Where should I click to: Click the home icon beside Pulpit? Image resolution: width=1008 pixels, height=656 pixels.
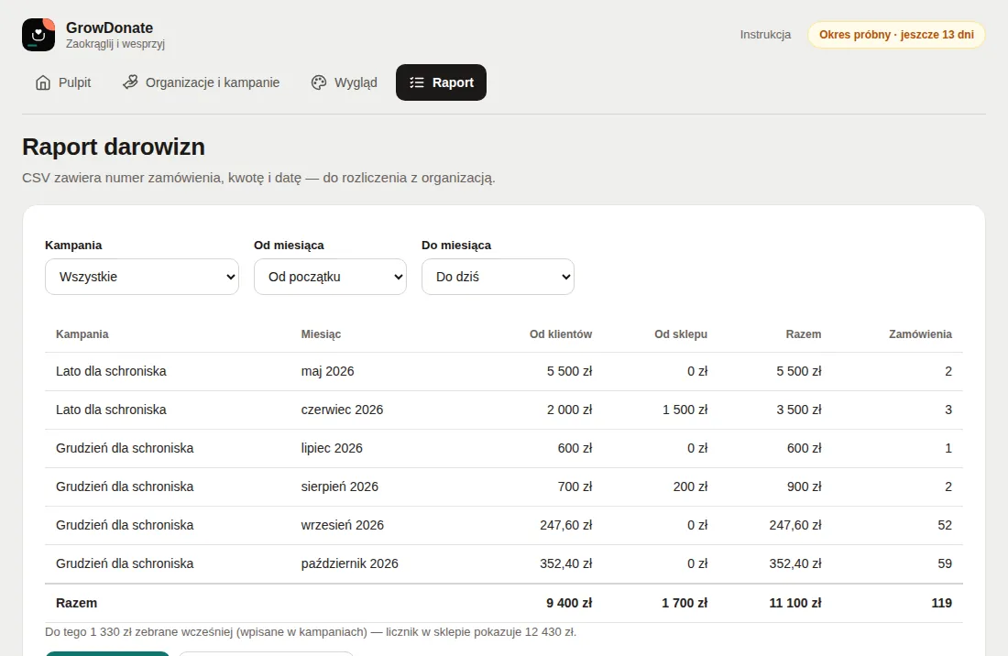point(43,82)
